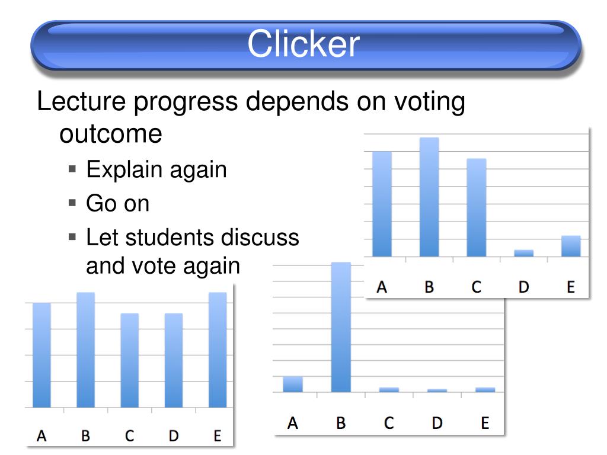Viewport: 607px width, 455px height.
Task: Click bar E in bottom-left chart
Action: (x=218, y=350)
